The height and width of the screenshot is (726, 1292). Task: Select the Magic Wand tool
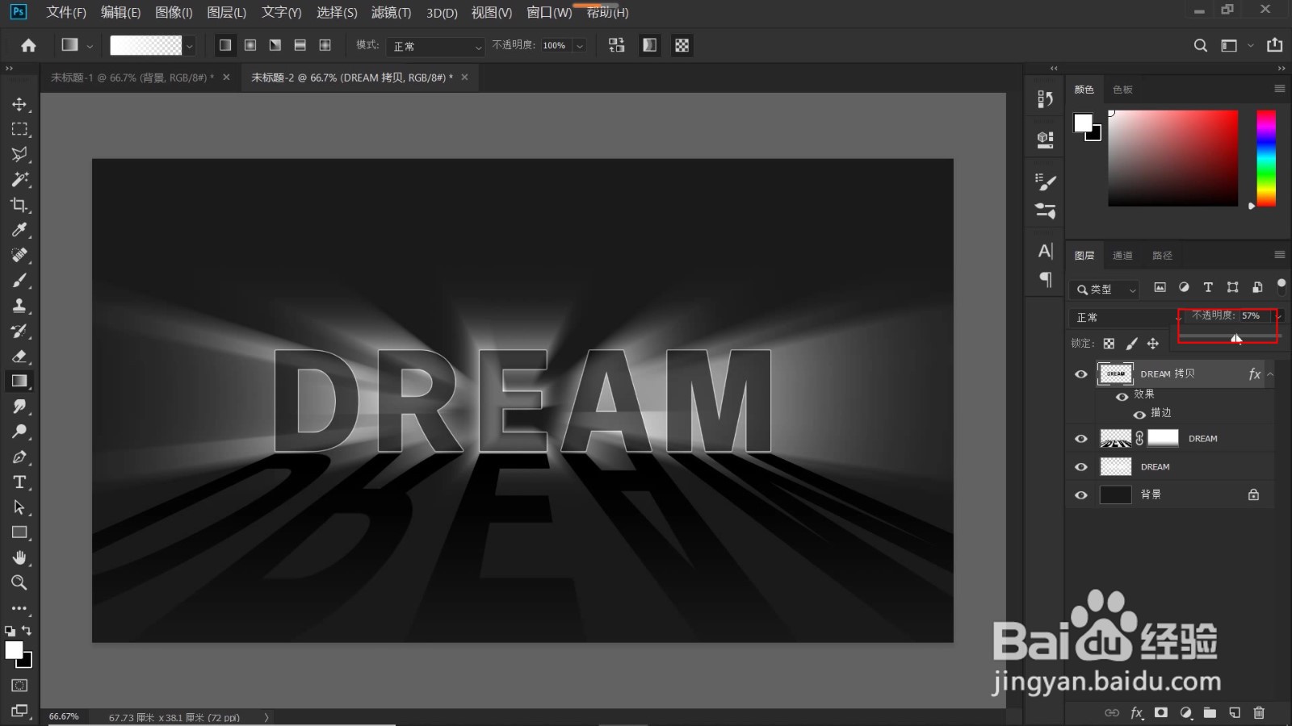point(19,179)
